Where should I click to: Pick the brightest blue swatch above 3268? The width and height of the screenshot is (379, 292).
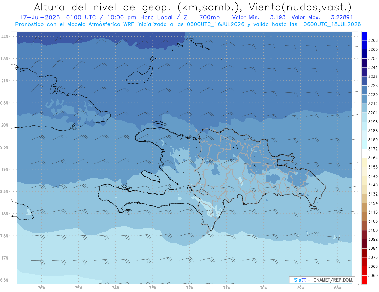point(364,36)
